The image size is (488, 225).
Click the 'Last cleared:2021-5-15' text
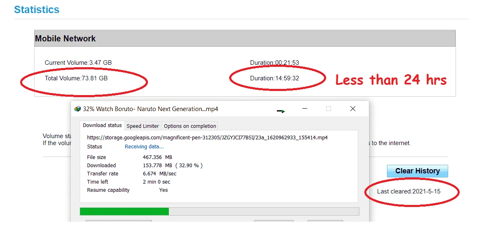(409, 191)
